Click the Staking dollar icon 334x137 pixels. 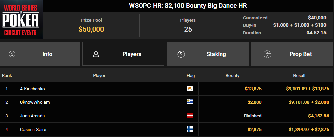coord(181,54)
